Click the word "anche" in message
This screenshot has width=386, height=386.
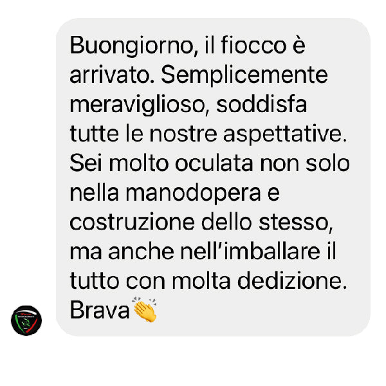(141, 252)
